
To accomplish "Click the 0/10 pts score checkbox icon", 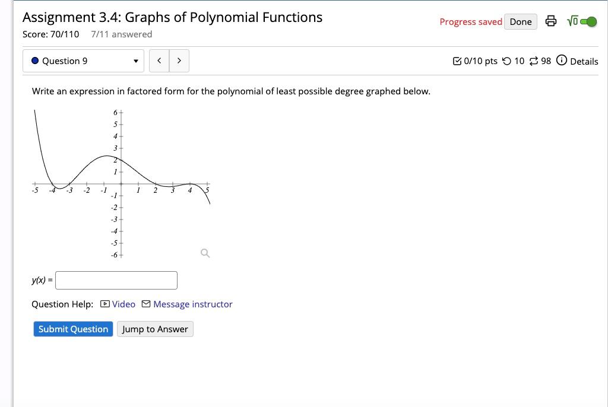I will point(457,61).
